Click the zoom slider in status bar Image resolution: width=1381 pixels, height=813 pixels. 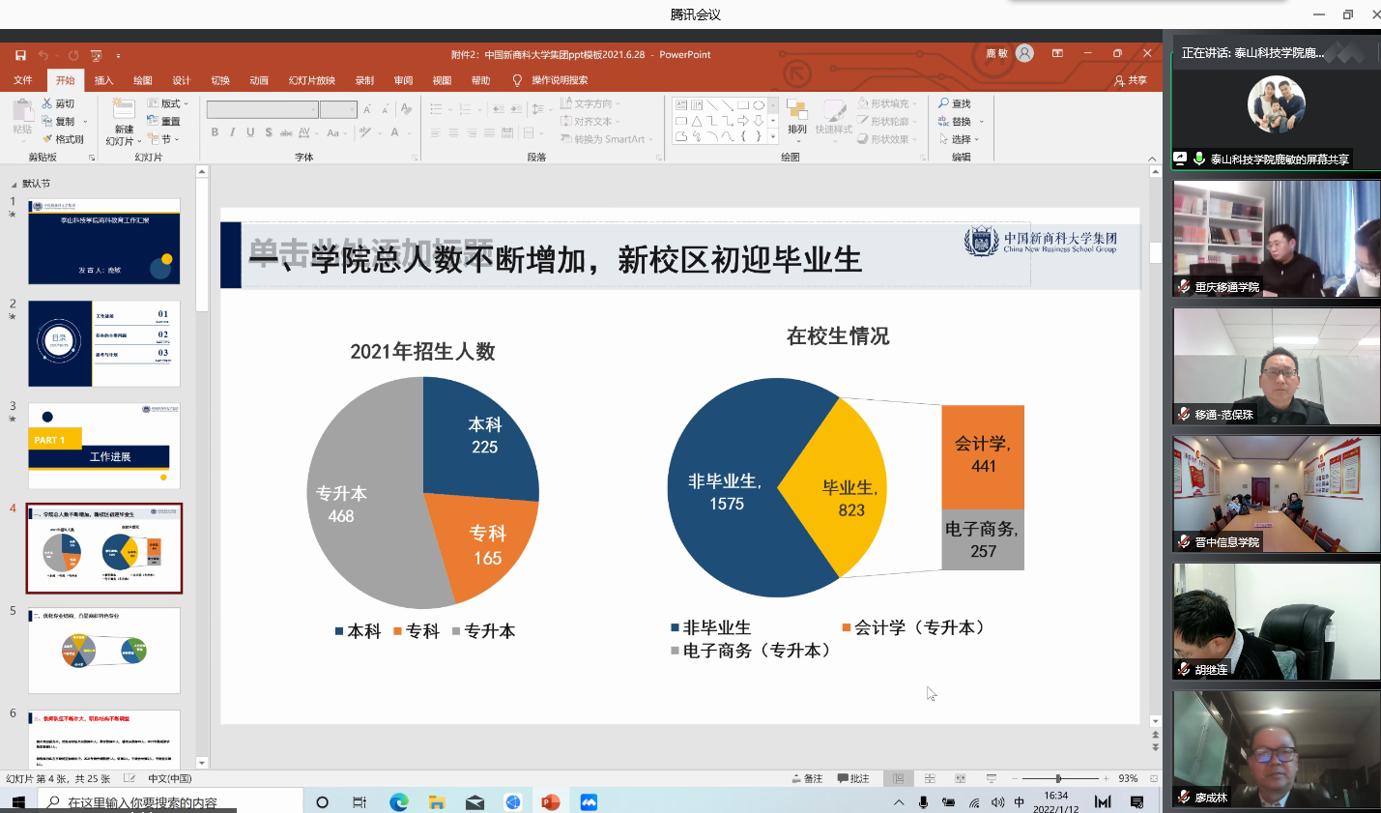(x=1059, y=778)
